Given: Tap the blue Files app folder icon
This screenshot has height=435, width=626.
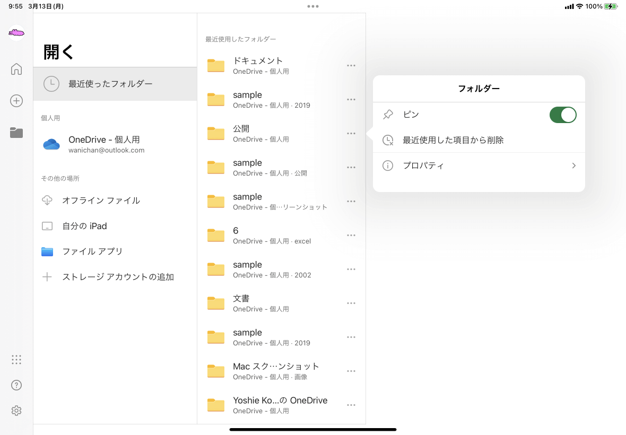Looking at the screenshot, I should [x=47, y=252].
